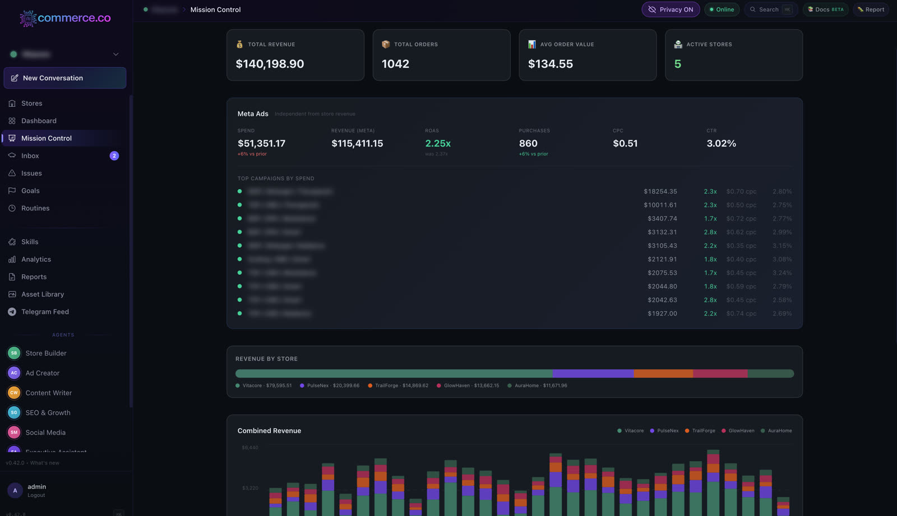Open the Reports section
Screen dimensions: 897x516
[64, 277]
